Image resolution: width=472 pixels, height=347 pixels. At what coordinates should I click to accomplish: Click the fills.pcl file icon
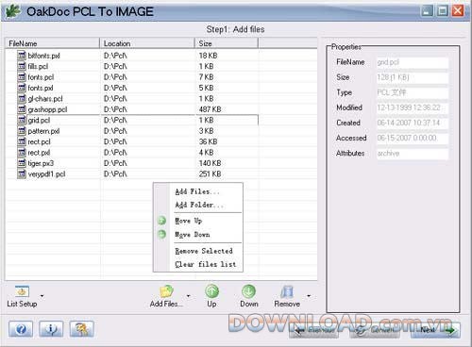(22, 66)
